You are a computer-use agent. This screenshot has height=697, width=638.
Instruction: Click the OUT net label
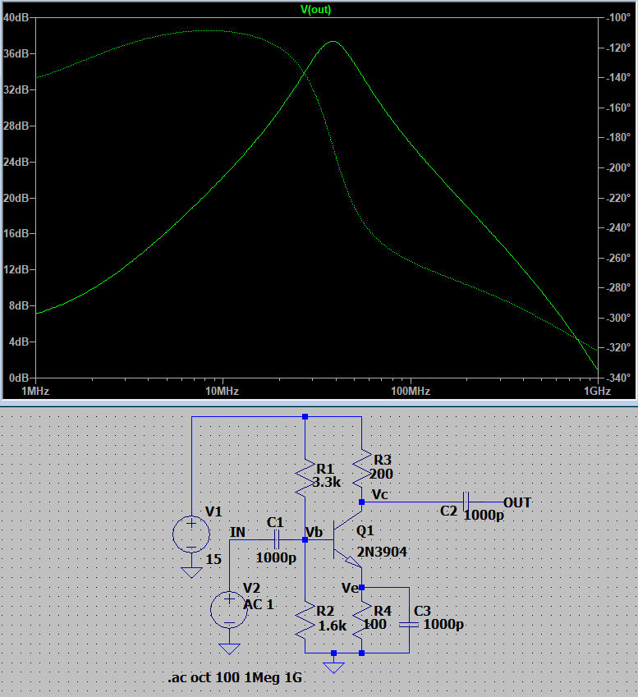[x=517, y=502]
